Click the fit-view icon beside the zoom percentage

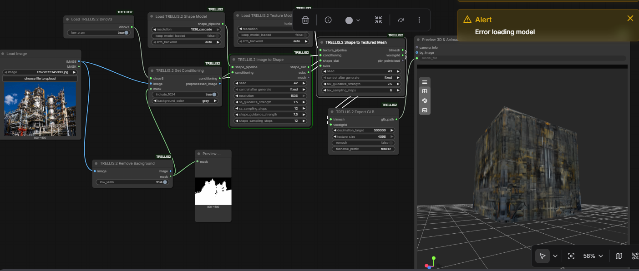pos(571,256)
